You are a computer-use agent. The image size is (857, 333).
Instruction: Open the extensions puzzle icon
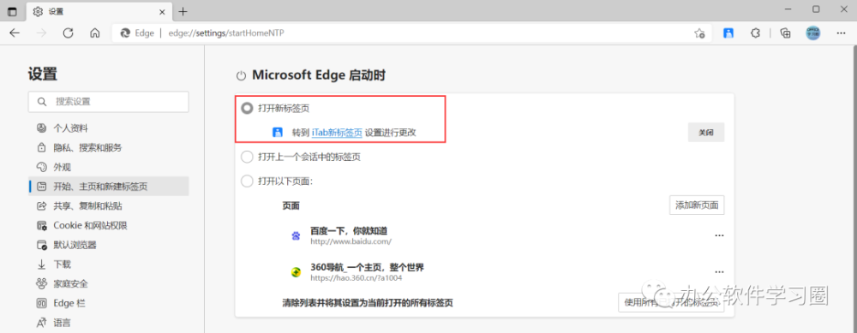755,33
